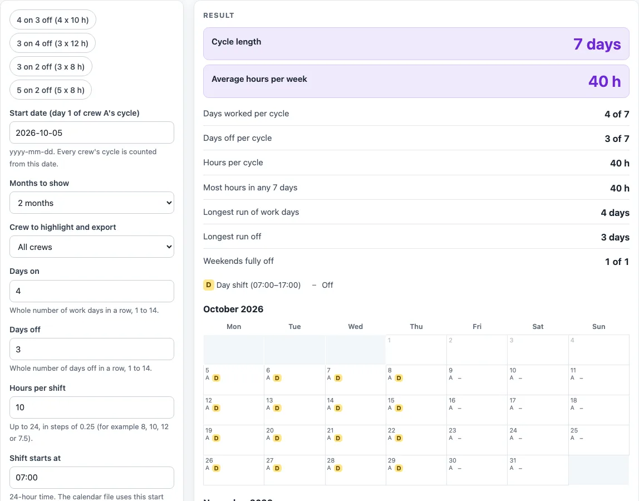This screenshot has height=501, width=639.
Task: Click the October 10 calendar cell
Action: pos(538,380)
